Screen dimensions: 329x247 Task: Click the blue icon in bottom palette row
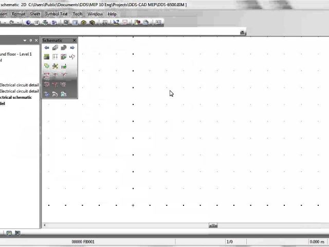pos(47,94)
